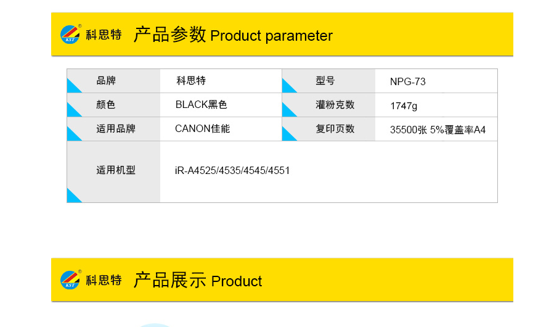Select the 产品展示 Product heading
The image size is (554, 327).
[x=198, y=280]
